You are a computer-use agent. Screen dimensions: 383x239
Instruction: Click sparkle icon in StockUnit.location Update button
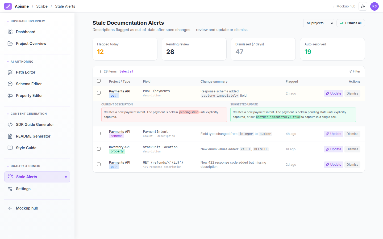pos(328,149)
